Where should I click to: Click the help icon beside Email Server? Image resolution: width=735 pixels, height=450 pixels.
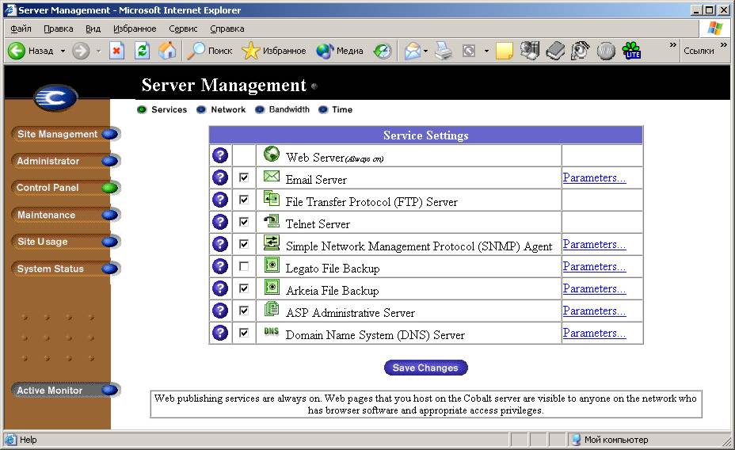tap(220, 178)
